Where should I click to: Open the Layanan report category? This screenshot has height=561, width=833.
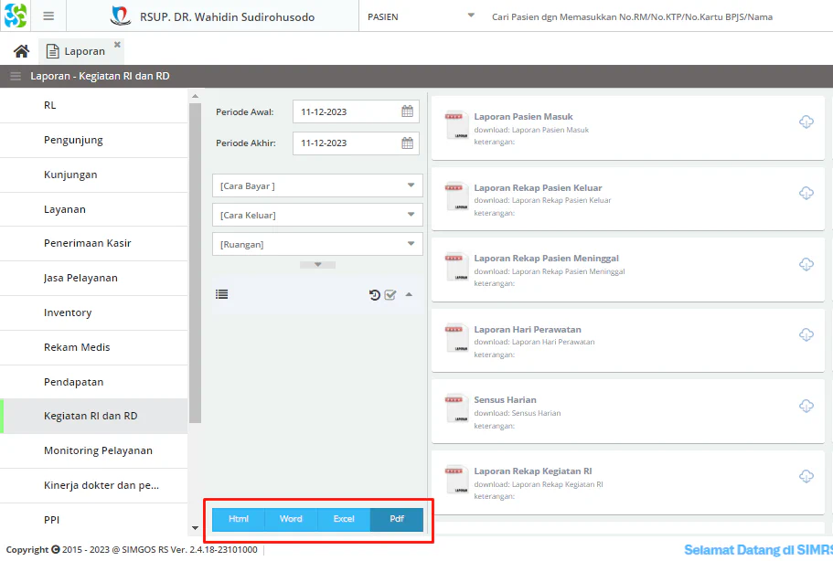(94, 209)
